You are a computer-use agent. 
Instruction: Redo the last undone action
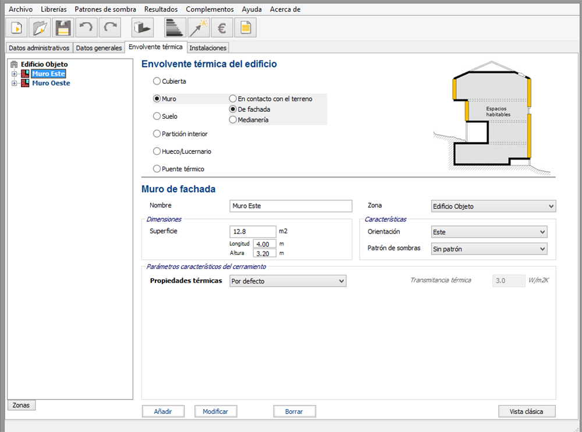coord(110,28)
